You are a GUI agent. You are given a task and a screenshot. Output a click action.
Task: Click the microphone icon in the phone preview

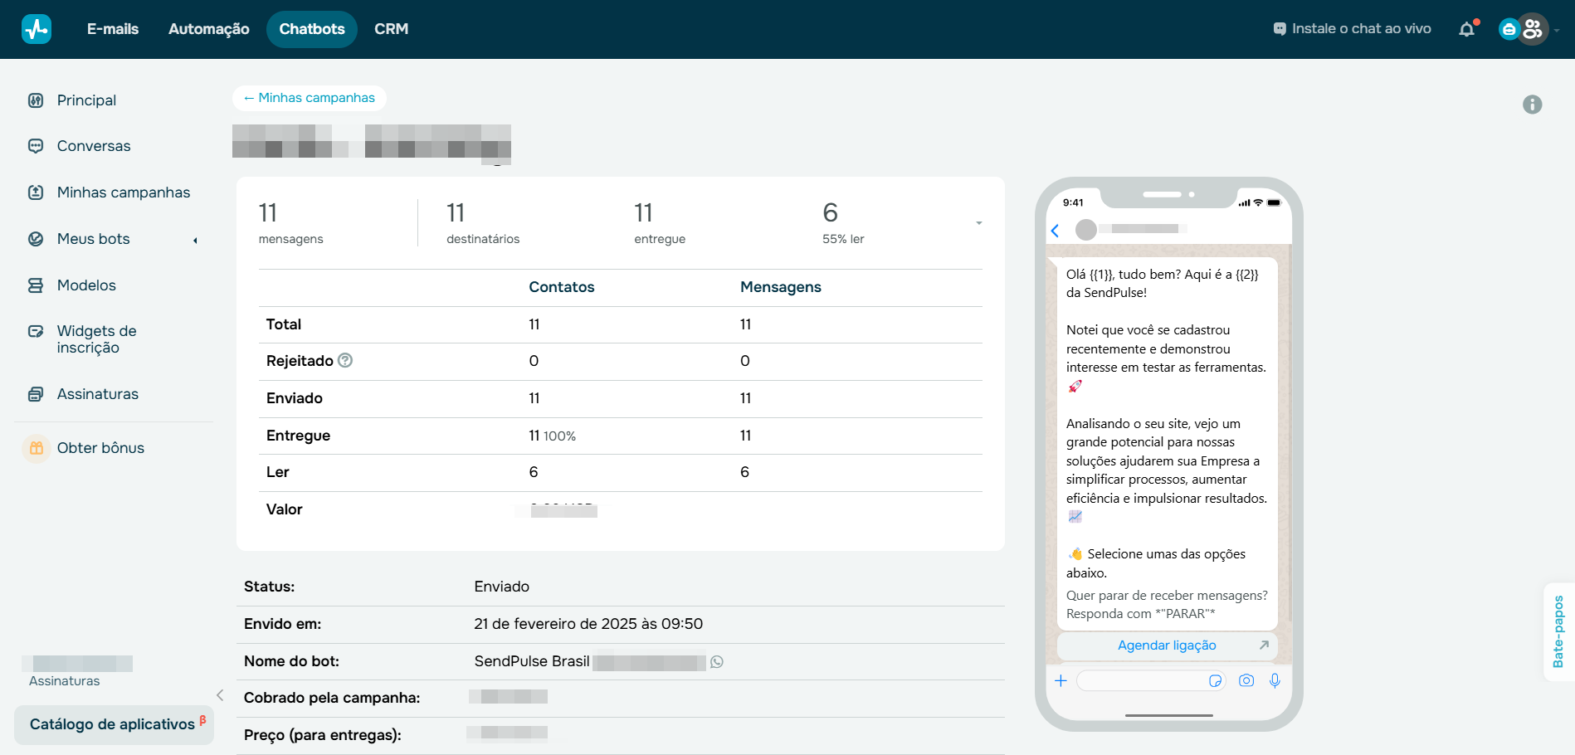point(1275,680)
